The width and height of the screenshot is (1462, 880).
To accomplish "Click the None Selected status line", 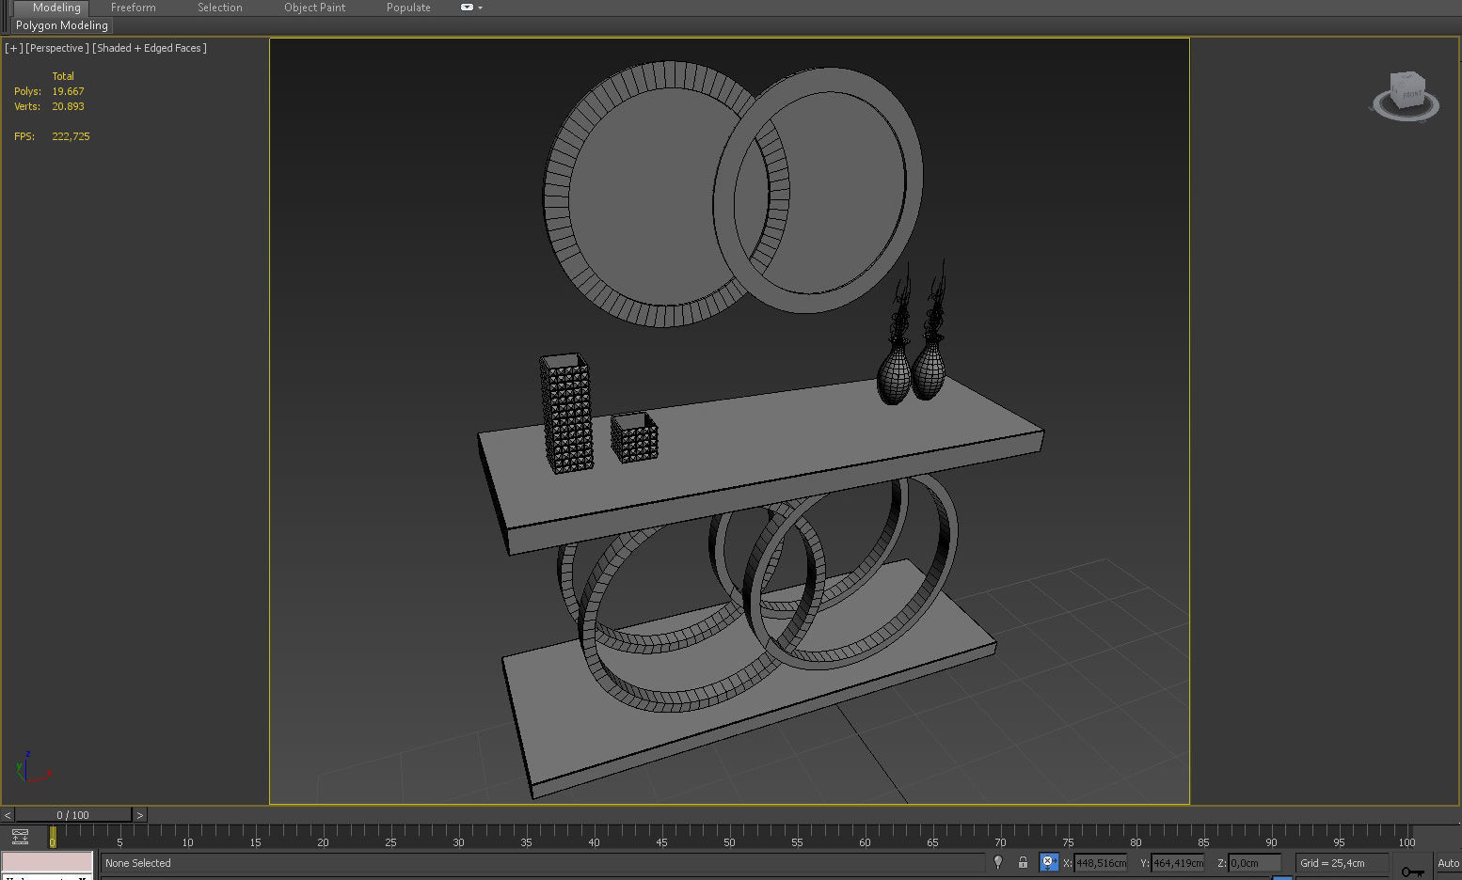I will (x=542, y=863).
